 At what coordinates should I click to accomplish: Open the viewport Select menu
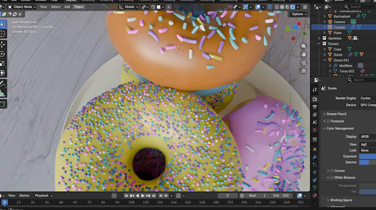click(x=55, y=7)
